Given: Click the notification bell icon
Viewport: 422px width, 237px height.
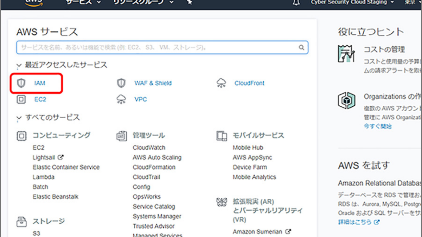Looking at the screenshot, I should pos(296,2).
